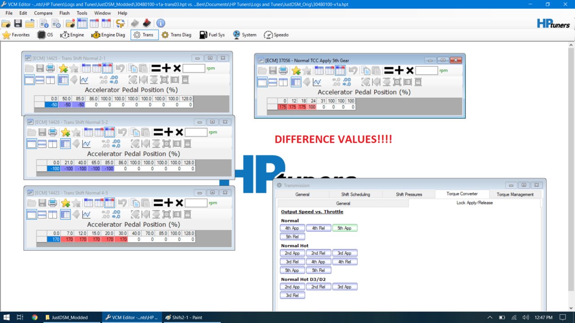Switch to the Shift Scheduling tab
This screenshot has height=323, width=575.
(355, 194)
